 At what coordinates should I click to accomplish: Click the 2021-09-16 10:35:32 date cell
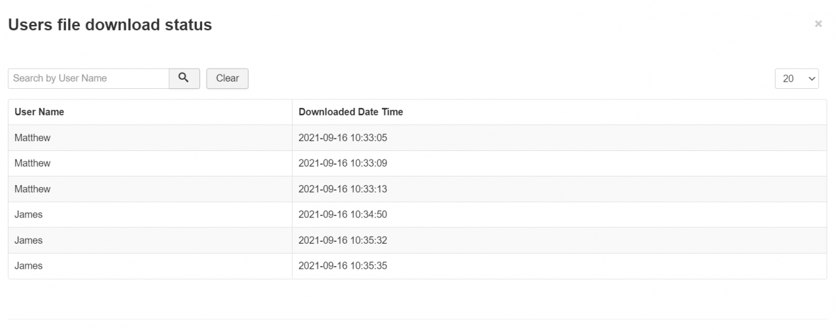(x=343, y=241)
